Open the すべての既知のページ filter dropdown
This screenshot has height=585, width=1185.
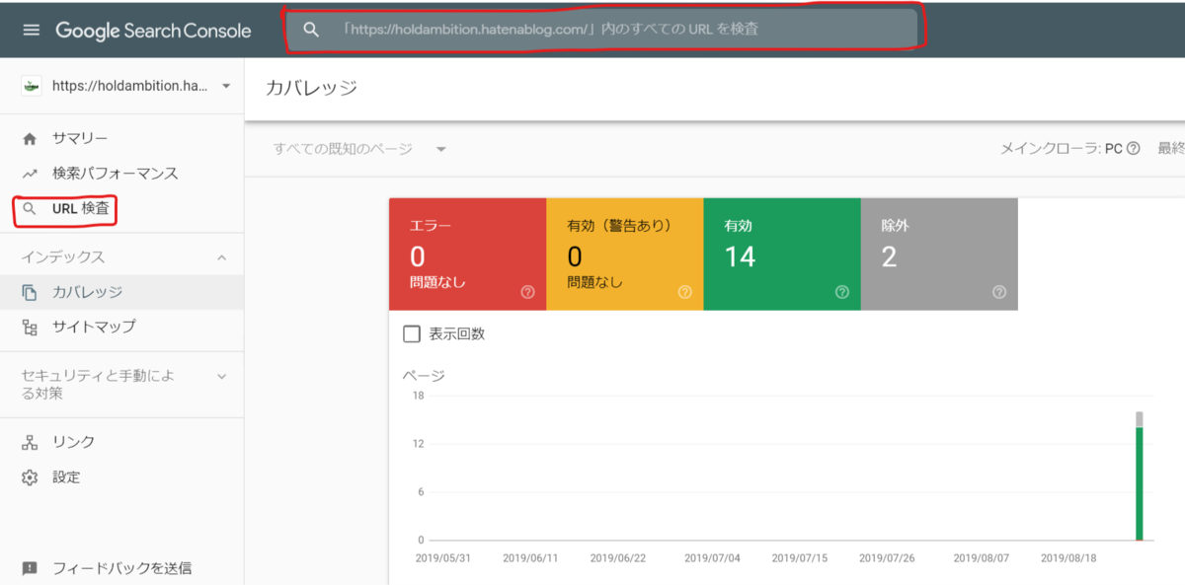360,149
